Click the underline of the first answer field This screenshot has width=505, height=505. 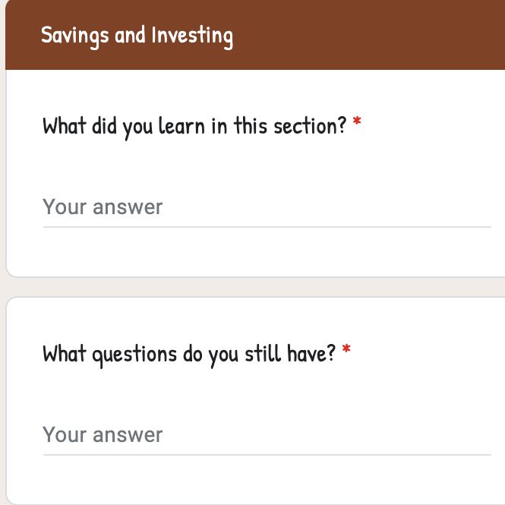(266, 226)
